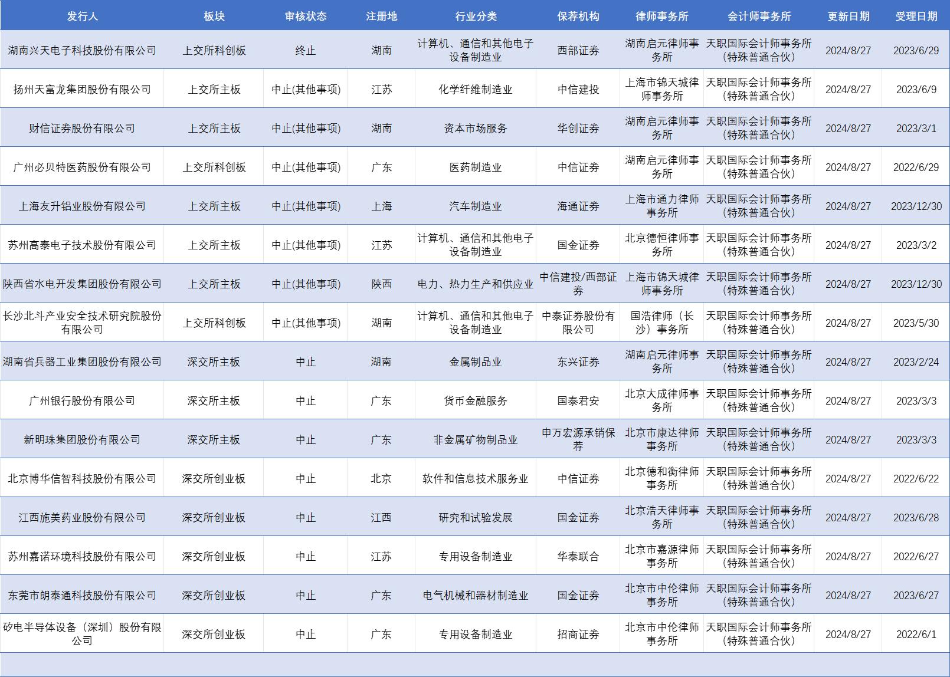Click 金属制品业 industry cell
The image size is (950, 677).
(x=476, y=362)
